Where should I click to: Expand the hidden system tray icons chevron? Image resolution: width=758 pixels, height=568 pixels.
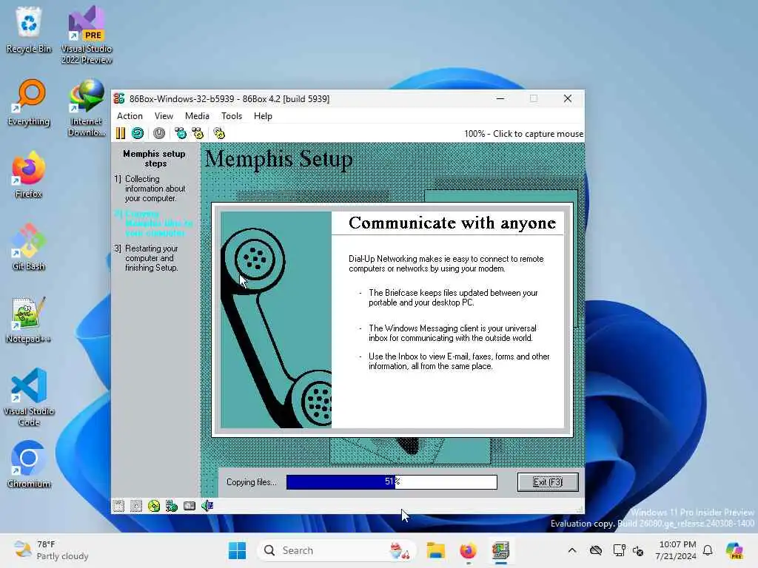pos(572,550)
